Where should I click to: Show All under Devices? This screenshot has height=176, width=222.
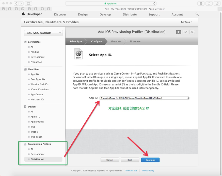pyautogui.click(x=32, y=112)
